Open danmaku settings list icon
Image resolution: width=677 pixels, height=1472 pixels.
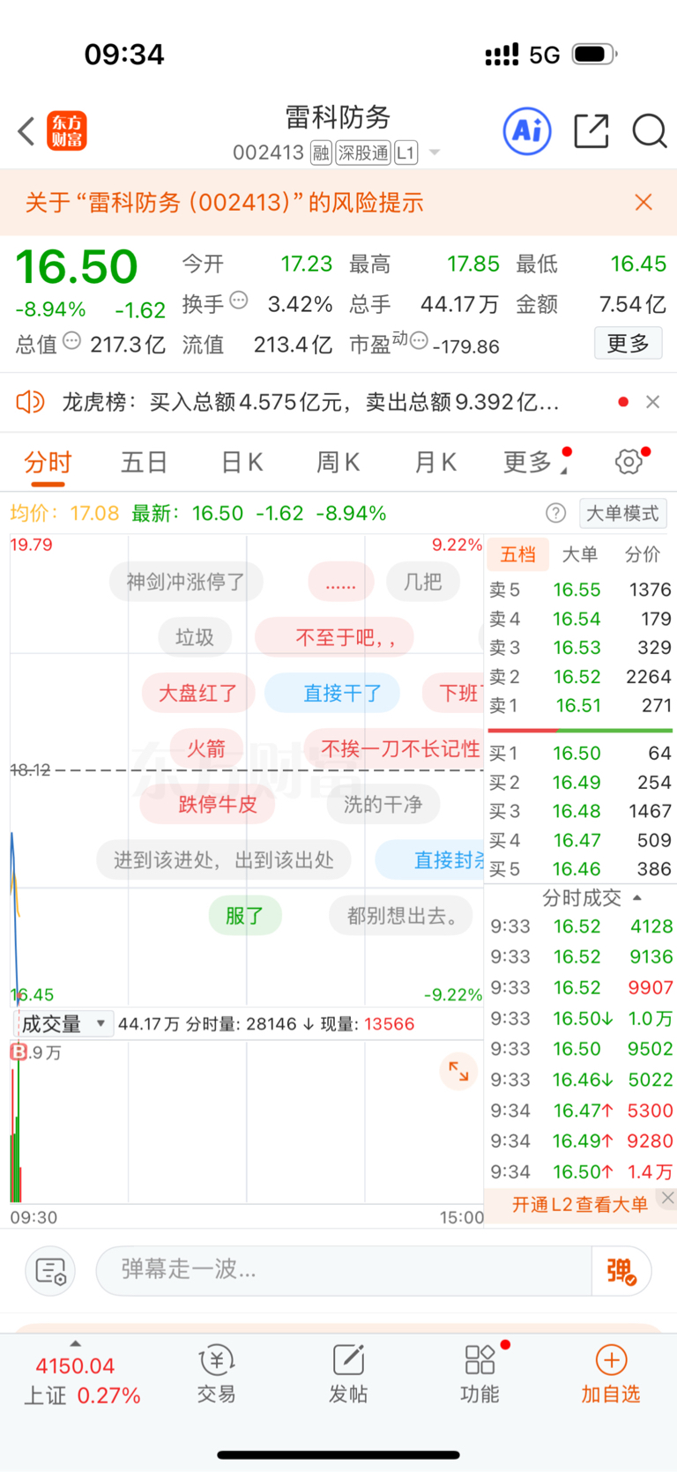click(50, 1271)
